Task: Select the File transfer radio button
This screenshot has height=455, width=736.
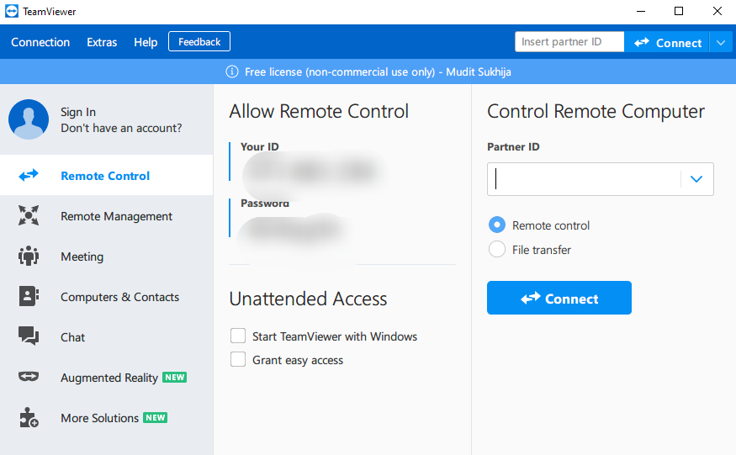Action: coord(497,250)
